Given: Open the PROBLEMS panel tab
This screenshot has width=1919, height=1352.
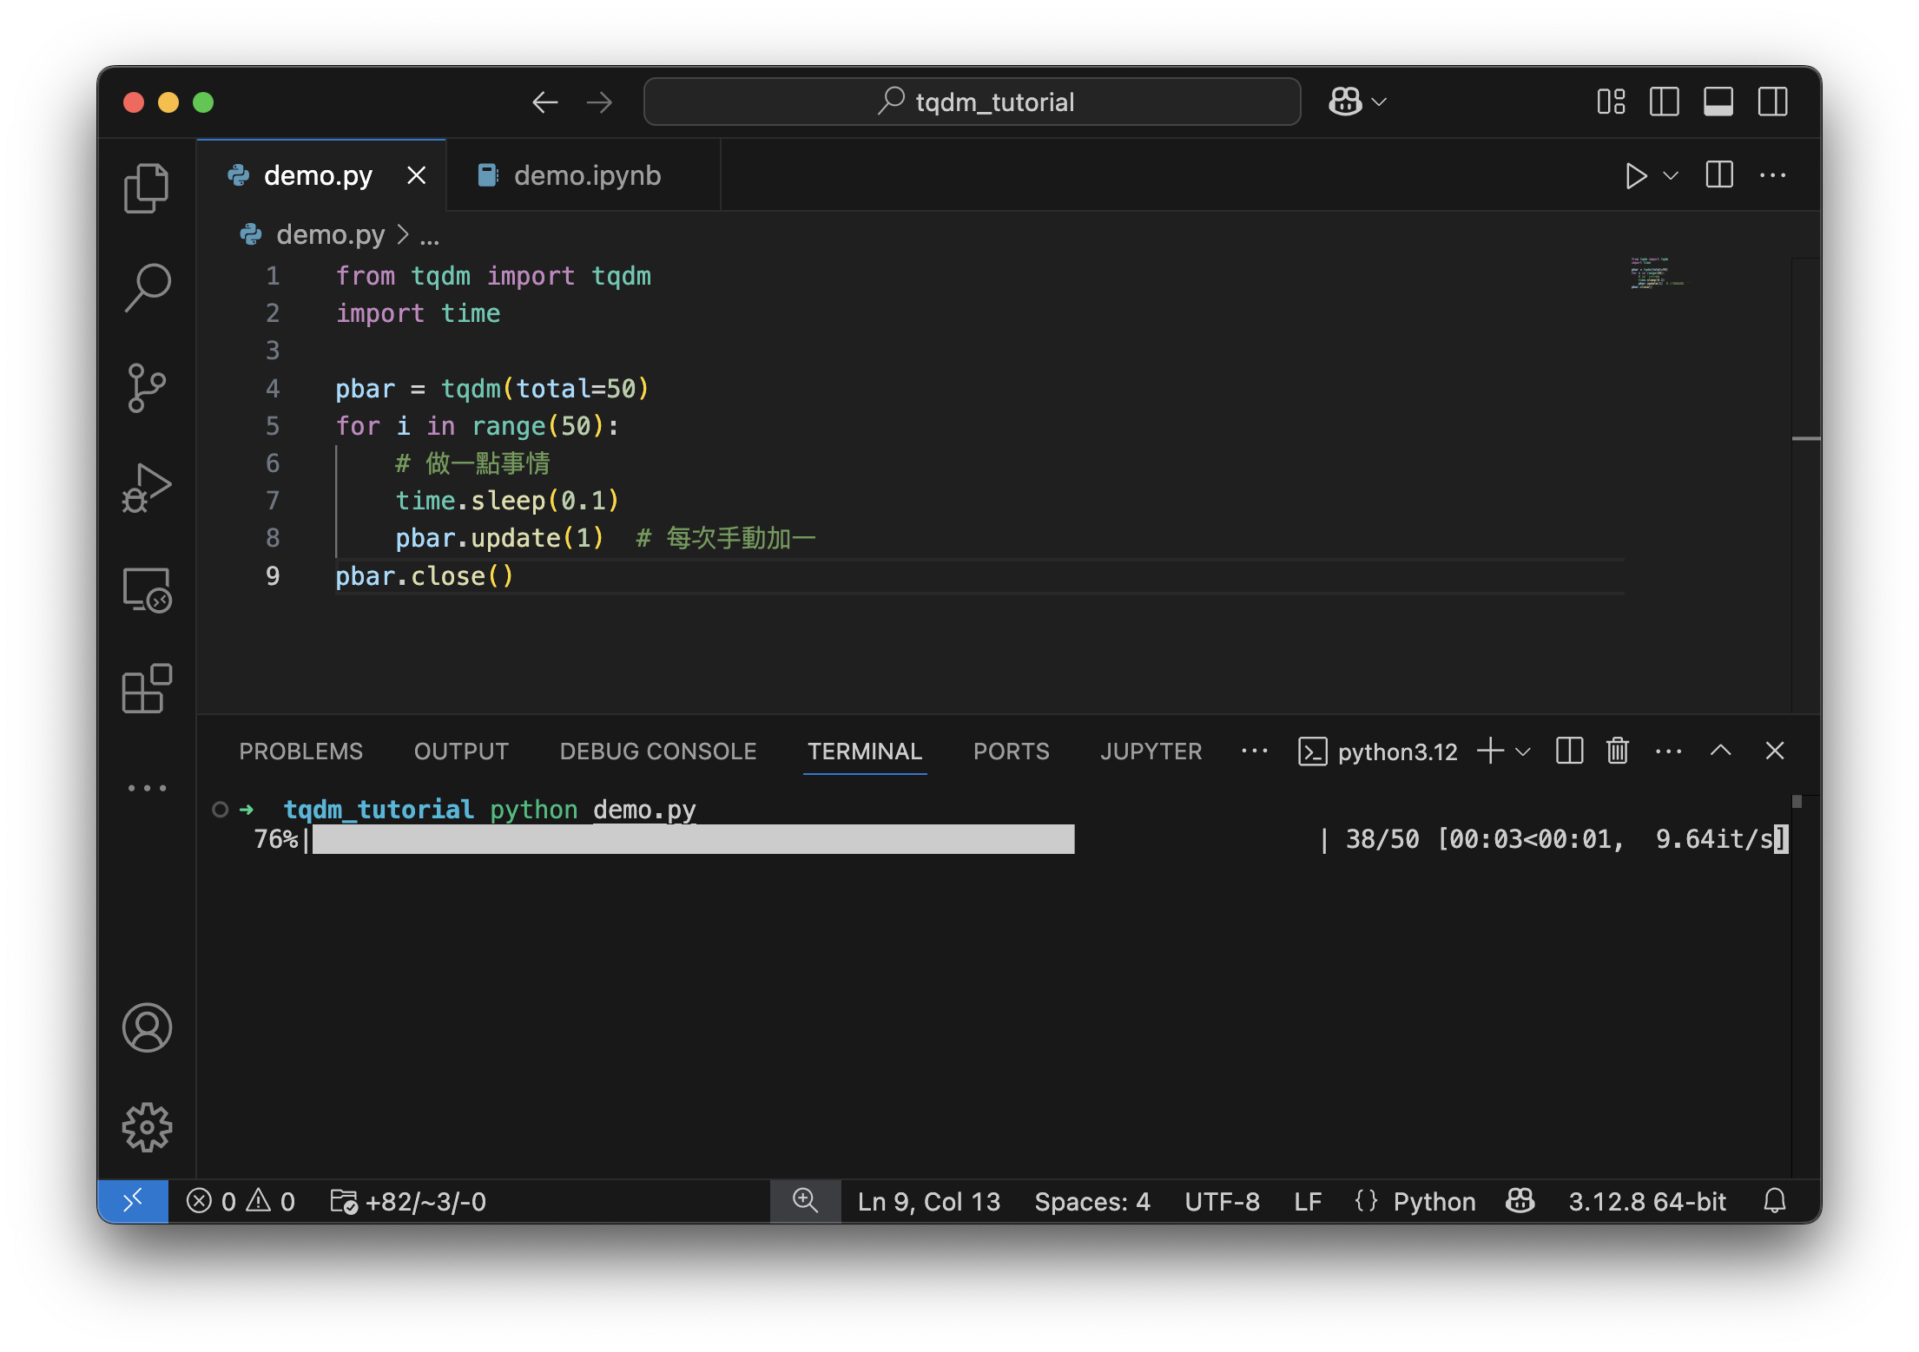Looking at the screenshot, I should pos(301,751).
